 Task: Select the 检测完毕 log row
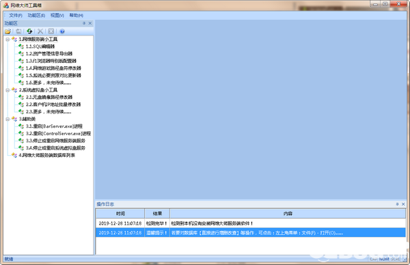click(251, 223)
